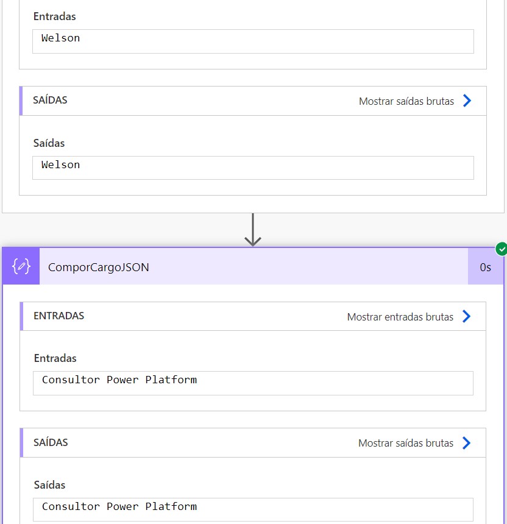Select the ComporCargoJSON Entradas value Consultor Power Platform
Viewport: 507px width, 524px height.
(119, 380)
